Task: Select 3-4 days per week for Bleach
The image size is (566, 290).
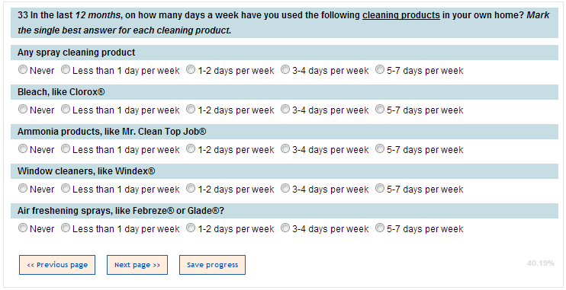Action: coord(285,109)
